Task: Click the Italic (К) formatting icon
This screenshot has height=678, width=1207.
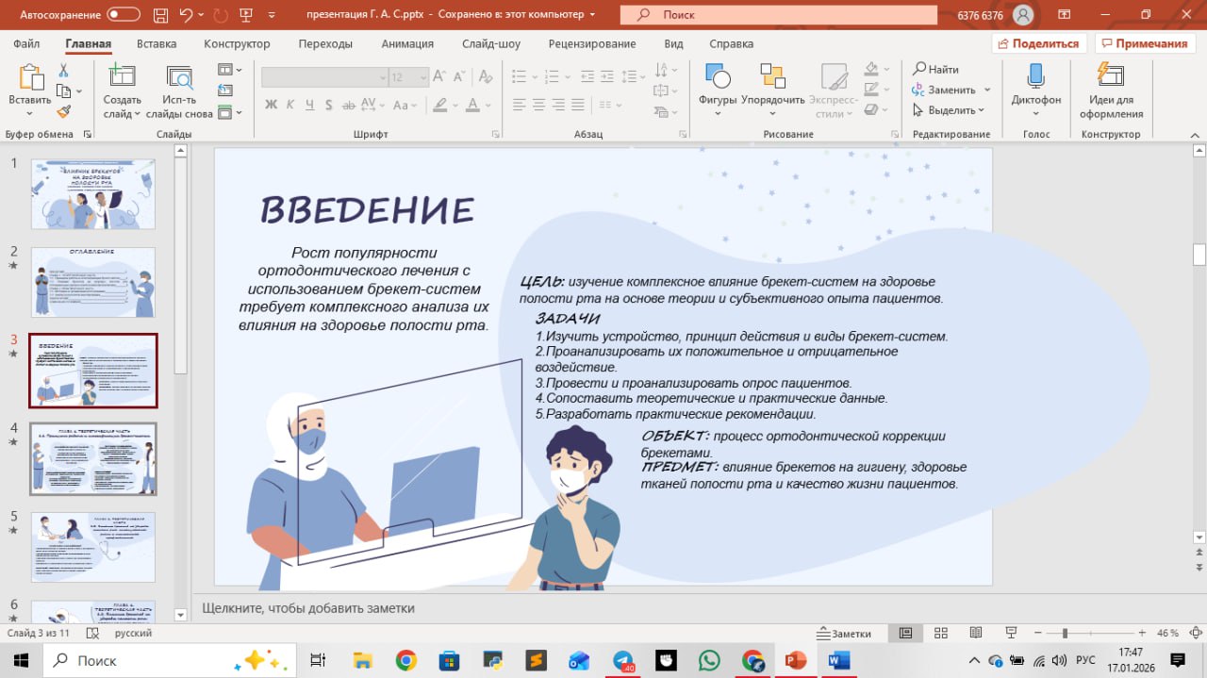Action: tap(289, 104)
